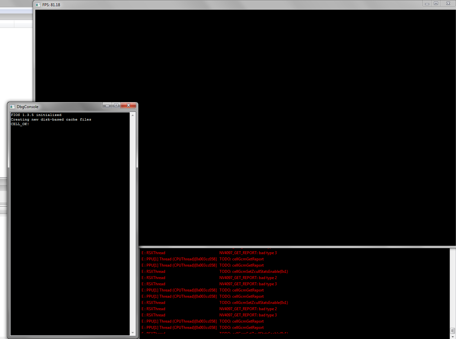This screenshot has width=456, height=339.
Task: Click the DbgConsole title bar text
Action: [x=28, y=107]
